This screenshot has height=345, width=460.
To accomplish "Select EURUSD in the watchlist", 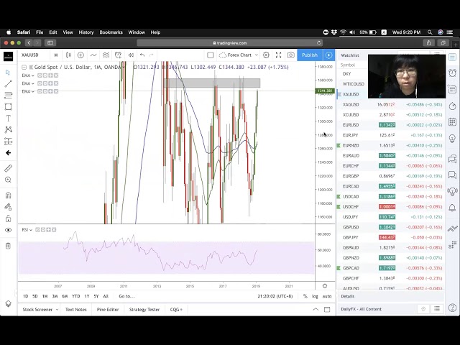I will click(351, 125).
